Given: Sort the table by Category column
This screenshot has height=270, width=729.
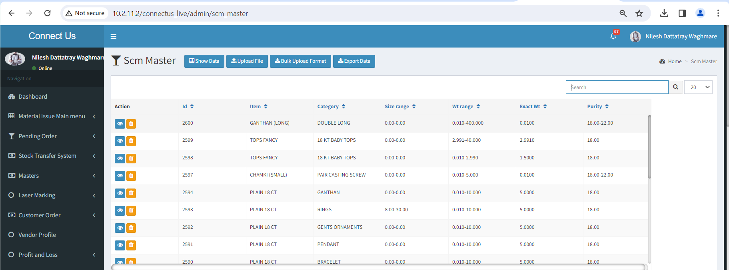Looking at the screenshot, I should pyautogui.click(x=331, y=107).
